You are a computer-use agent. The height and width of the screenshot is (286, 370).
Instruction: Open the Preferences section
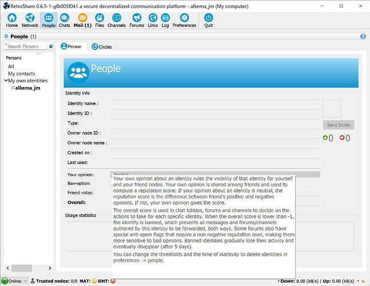click(x=184, y=21)
